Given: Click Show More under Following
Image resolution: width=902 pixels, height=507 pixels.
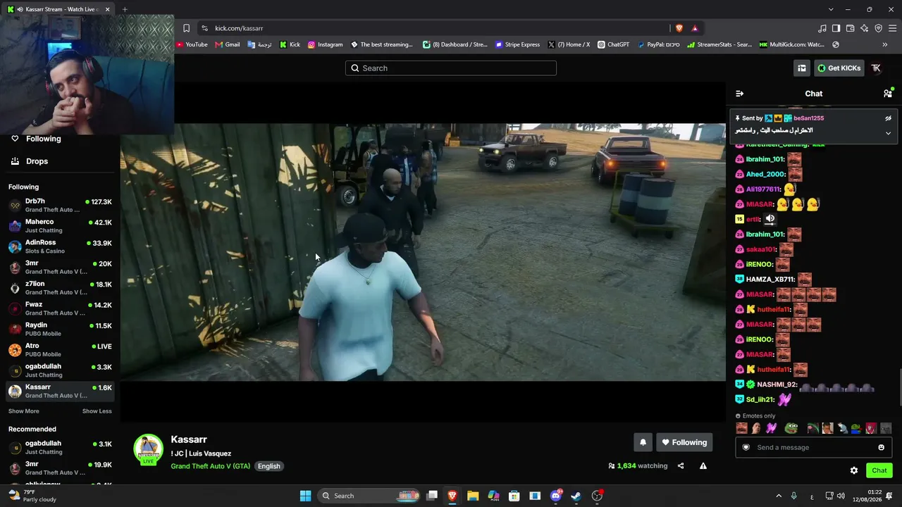Looking at the screenshot, I should tap(24, 411).
